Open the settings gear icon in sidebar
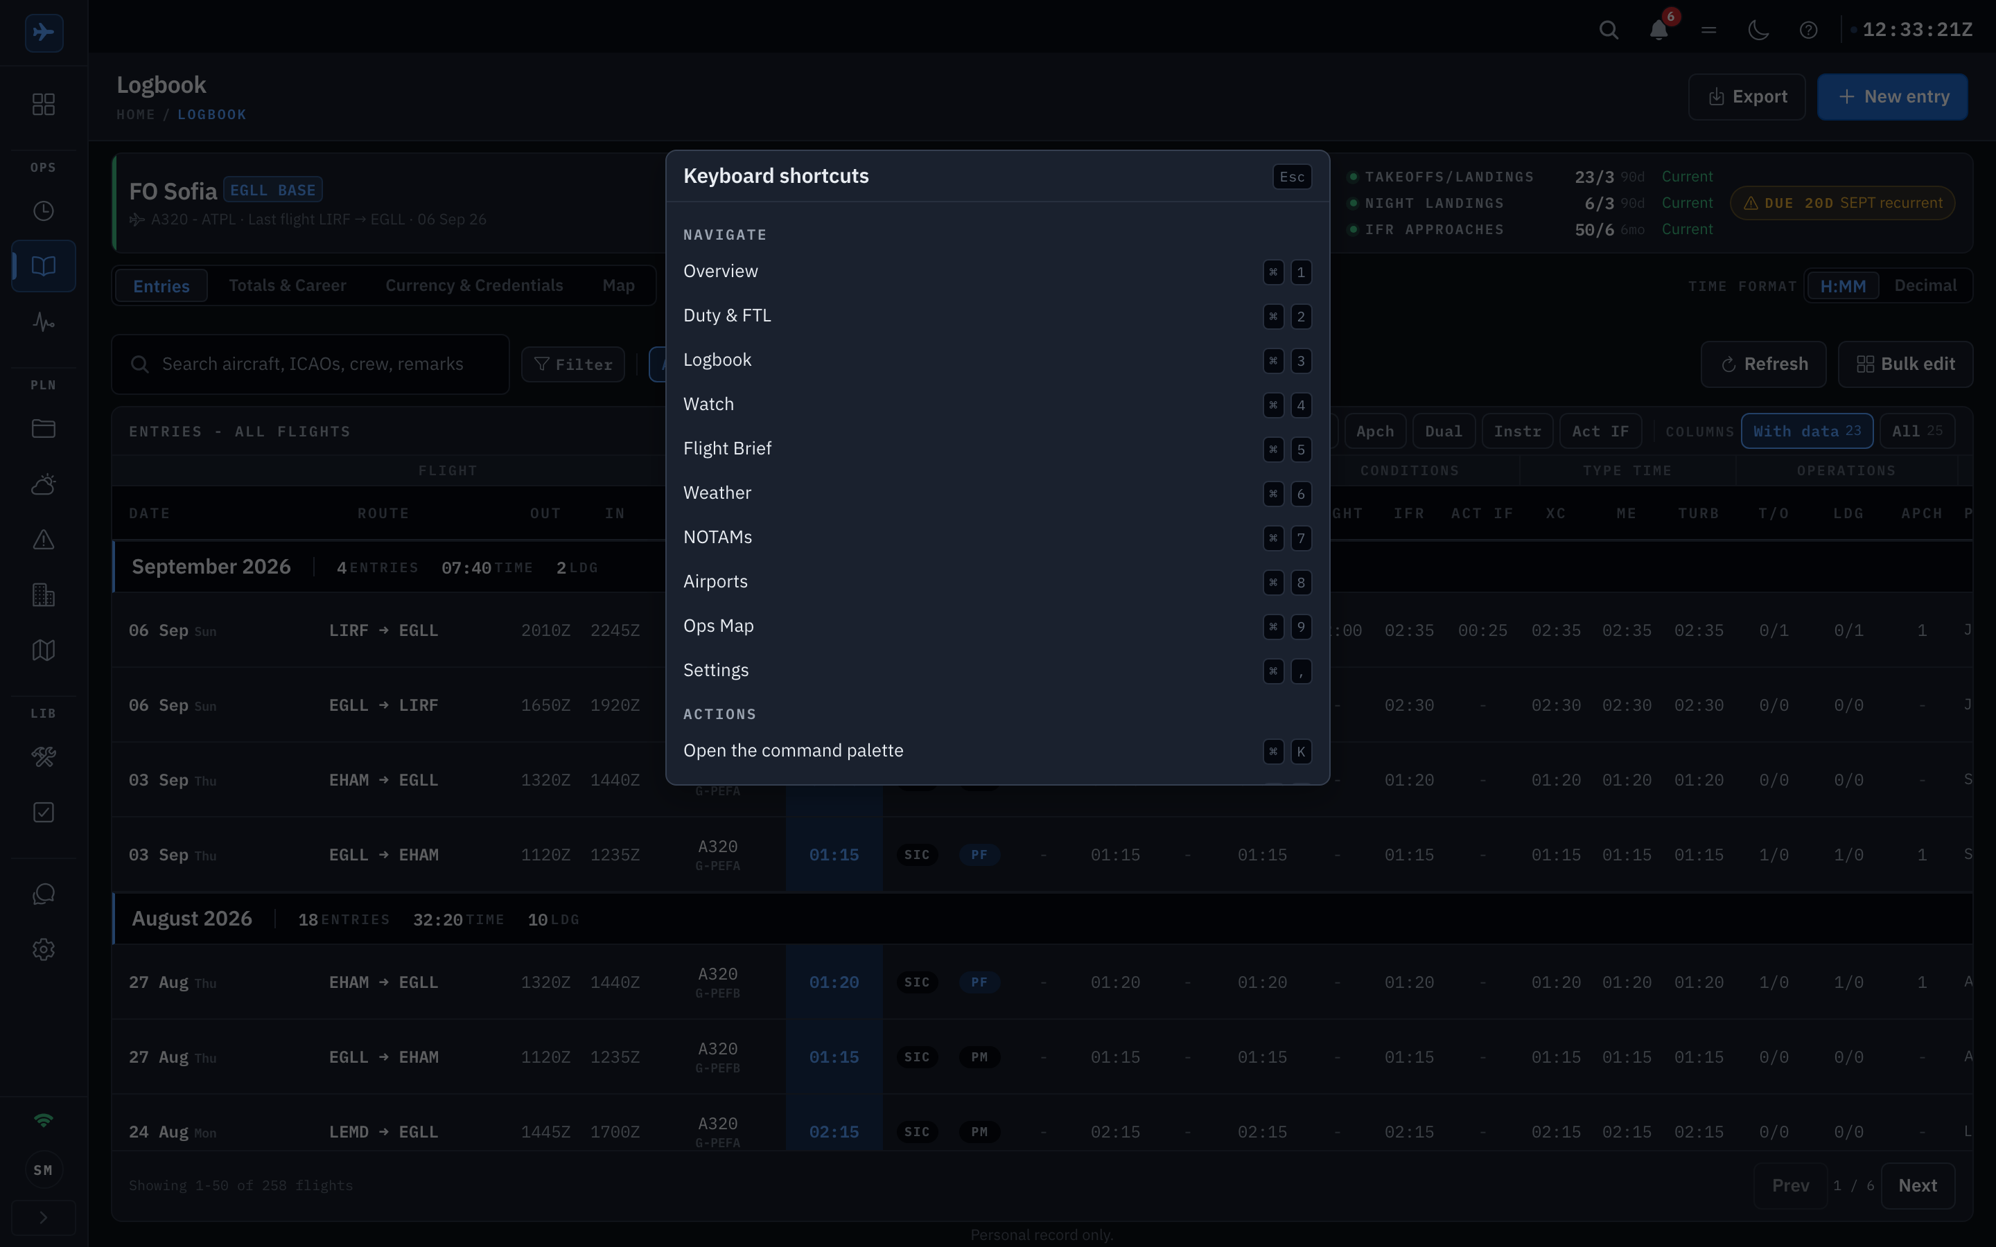Viewport: 1996px width, 1247px height. point(44,949)
